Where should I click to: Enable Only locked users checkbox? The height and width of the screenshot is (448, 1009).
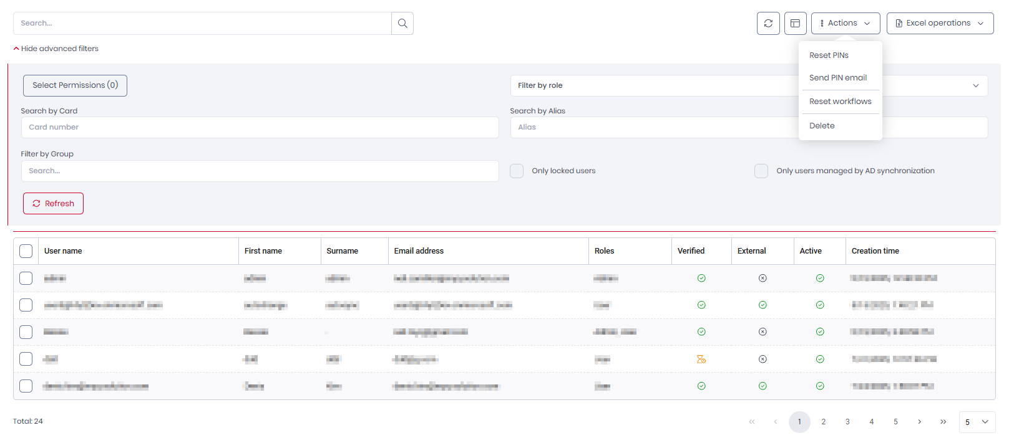click(517, 171)
